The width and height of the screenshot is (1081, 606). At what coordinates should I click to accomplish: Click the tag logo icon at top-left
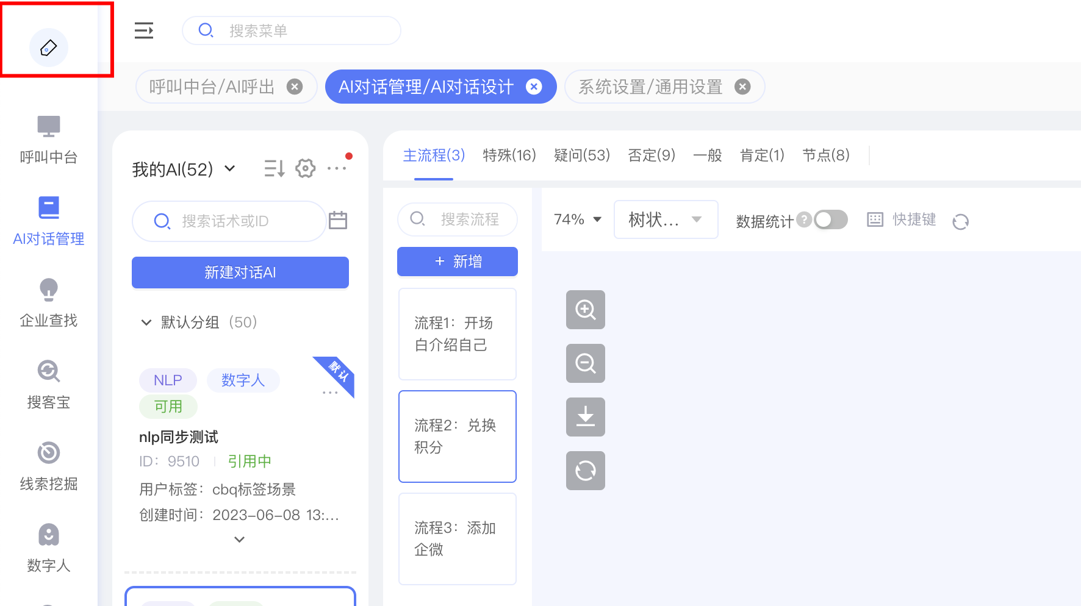tap(49, 48)
